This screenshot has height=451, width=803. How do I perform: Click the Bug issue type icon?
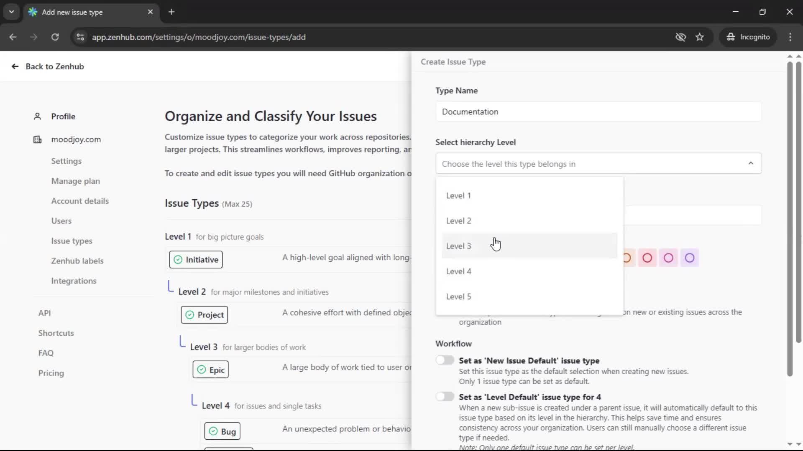[x=213, y=431]
